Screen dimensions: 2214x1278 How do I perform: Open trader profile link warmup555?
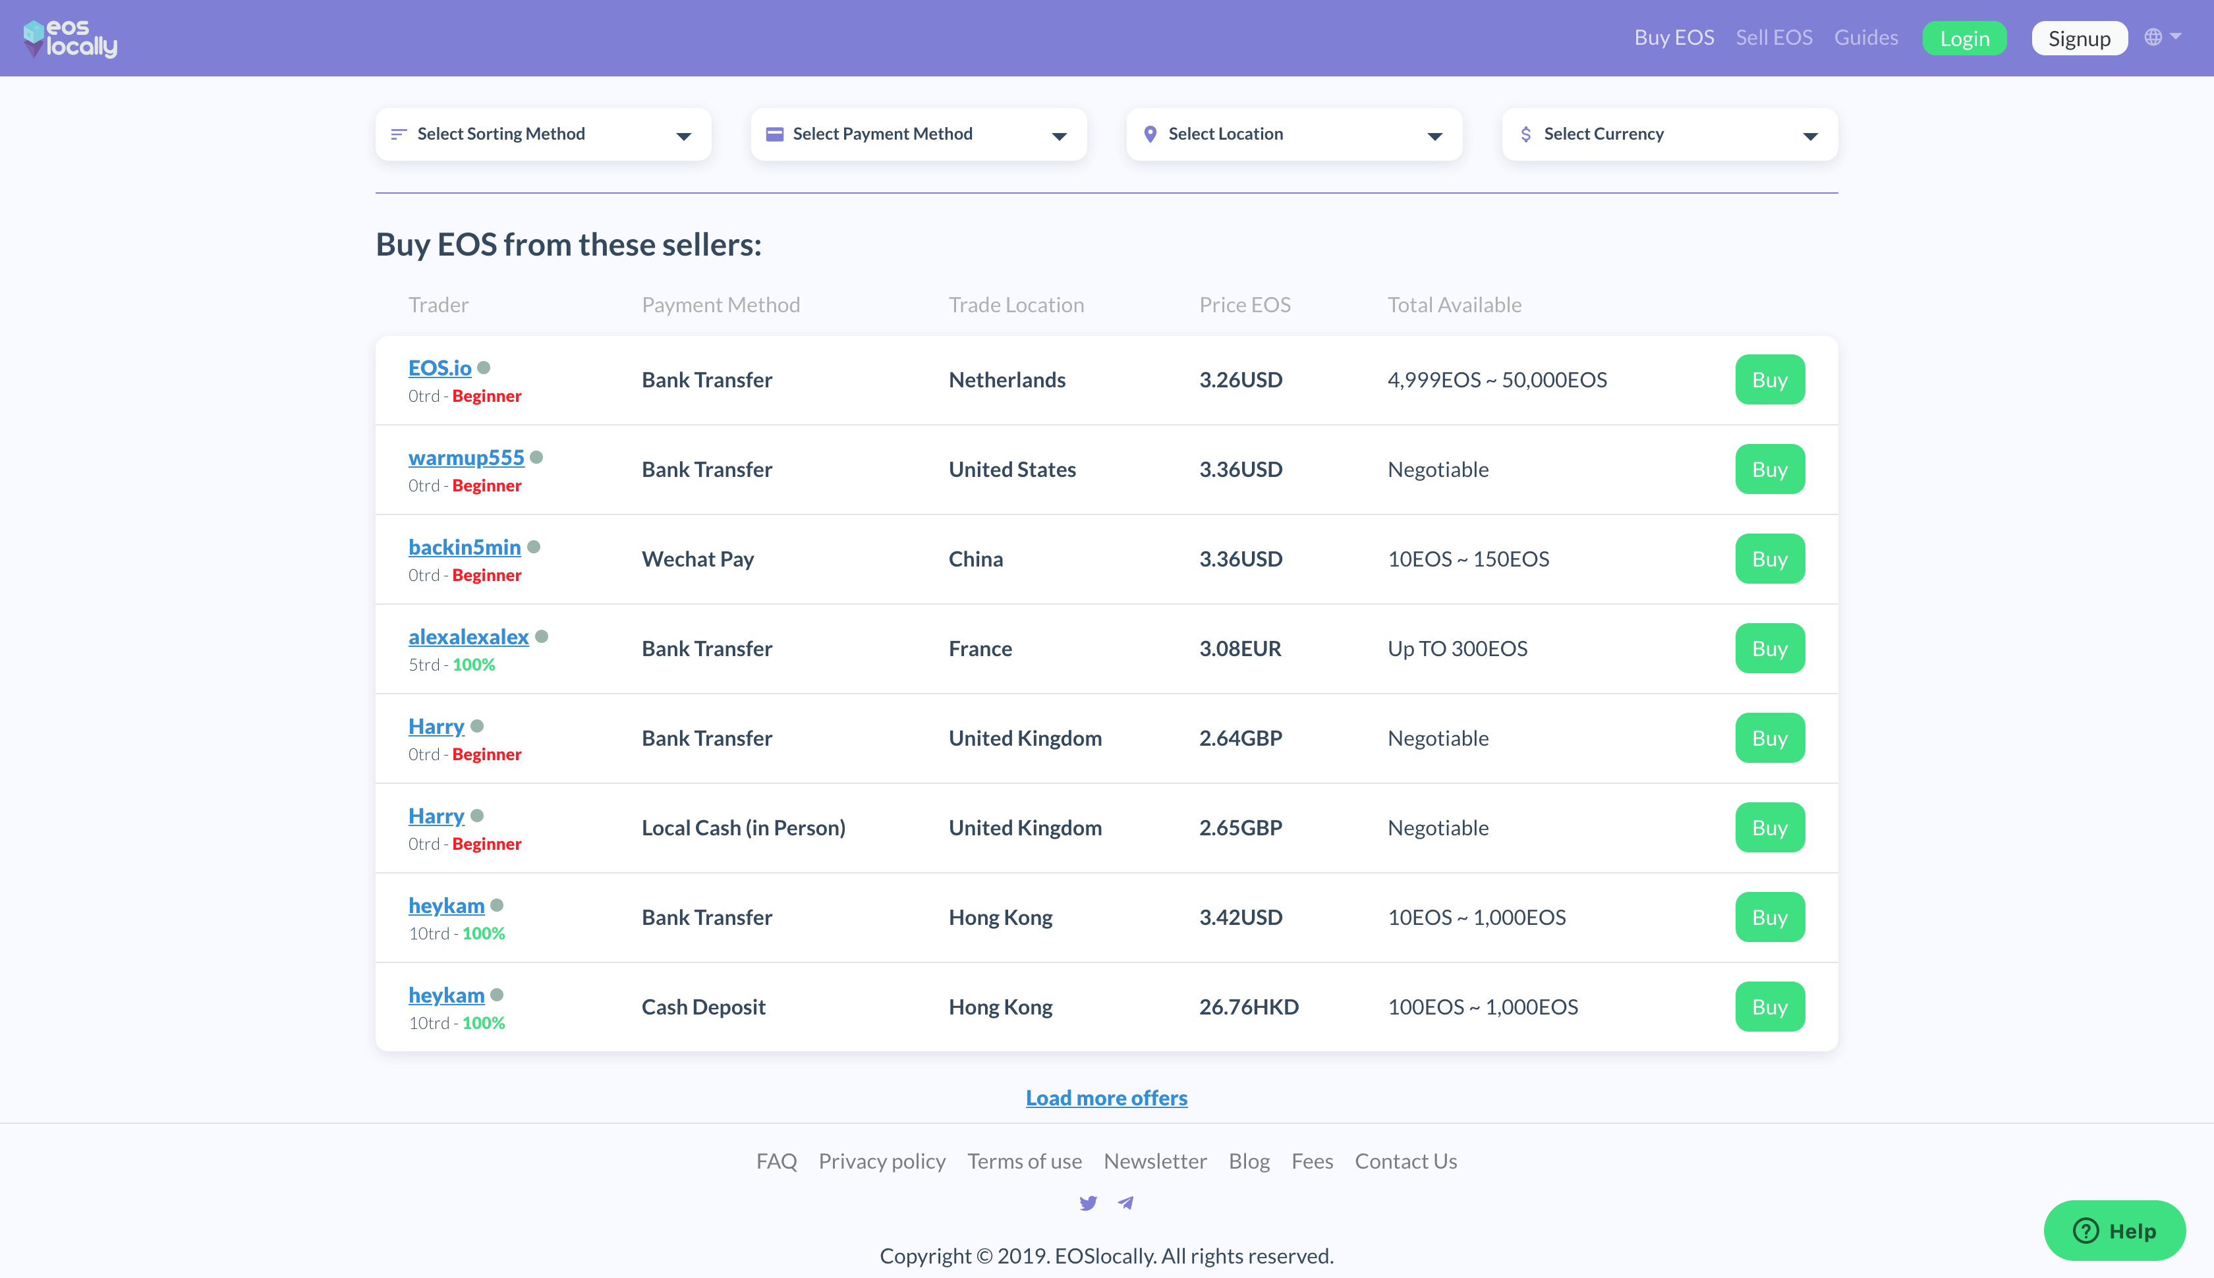click(x=466, y=457)
